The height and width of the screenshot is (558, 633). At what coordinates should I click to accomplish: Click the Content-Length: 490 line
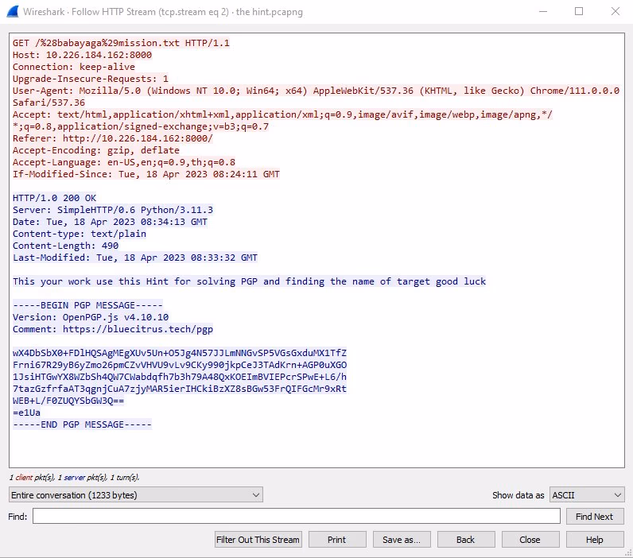pyautogui.click(x=65, y=246)
